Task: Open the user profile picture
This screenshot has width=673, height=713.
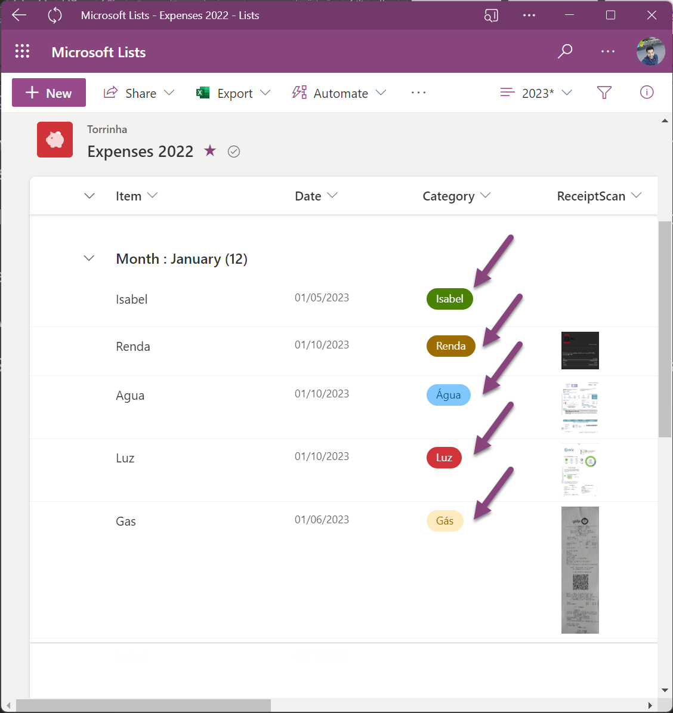Action: coord(650,52)
